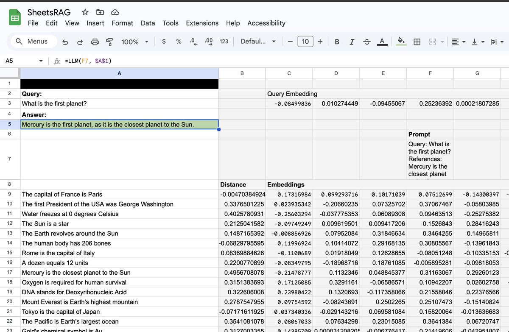The image size is (509, 332).
Task: Select cell 'What is the first planet?'
Action: 119,103
